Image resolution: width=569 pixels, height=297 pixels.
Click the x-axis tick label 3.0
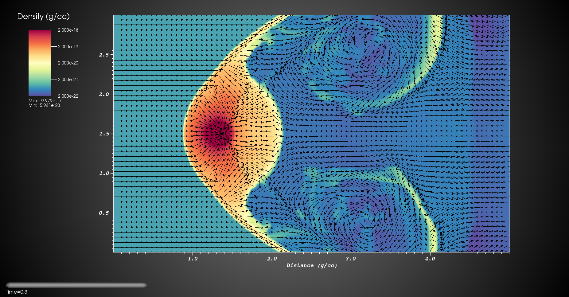(351, 259)
